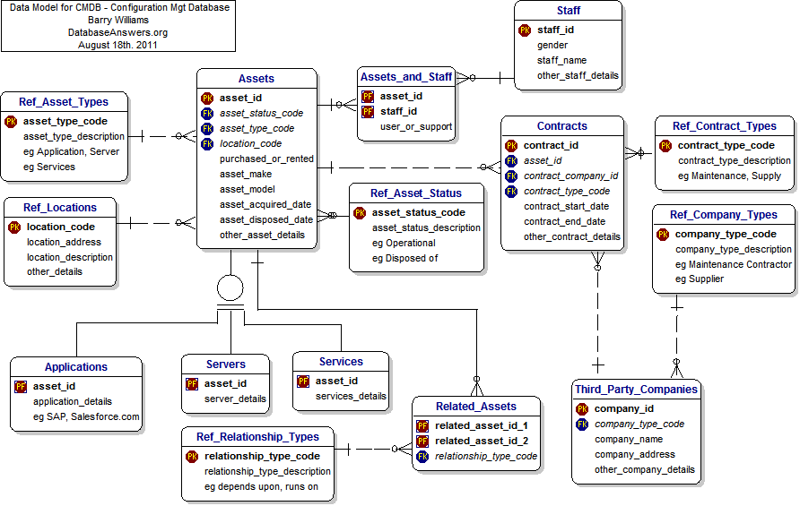The image size is (800, 506).
Task: Click the user_or_support attribute
Action: 416,126
